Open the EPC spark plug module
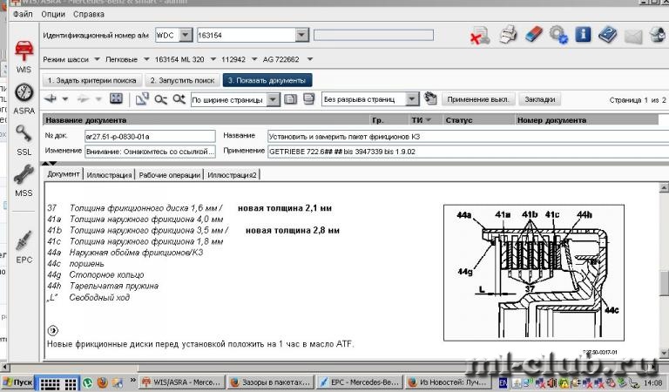Viewport: 669px width, 392px height. coord(24,247)
